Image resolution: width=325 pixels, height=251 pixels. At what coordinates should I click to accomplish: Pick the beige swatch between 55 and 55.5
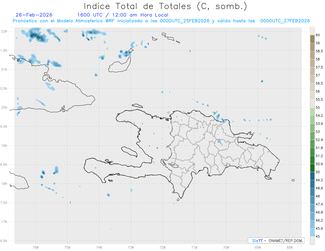312,103
